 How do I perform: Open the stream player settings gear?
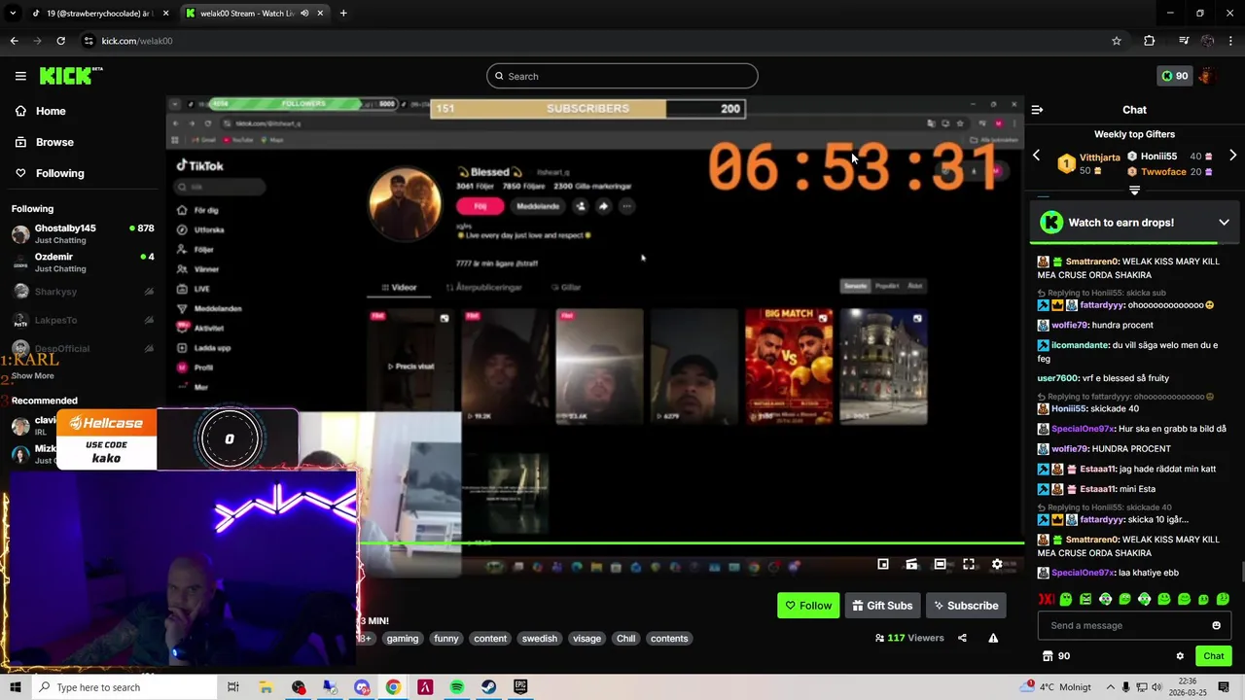click(x=997, y=564)
